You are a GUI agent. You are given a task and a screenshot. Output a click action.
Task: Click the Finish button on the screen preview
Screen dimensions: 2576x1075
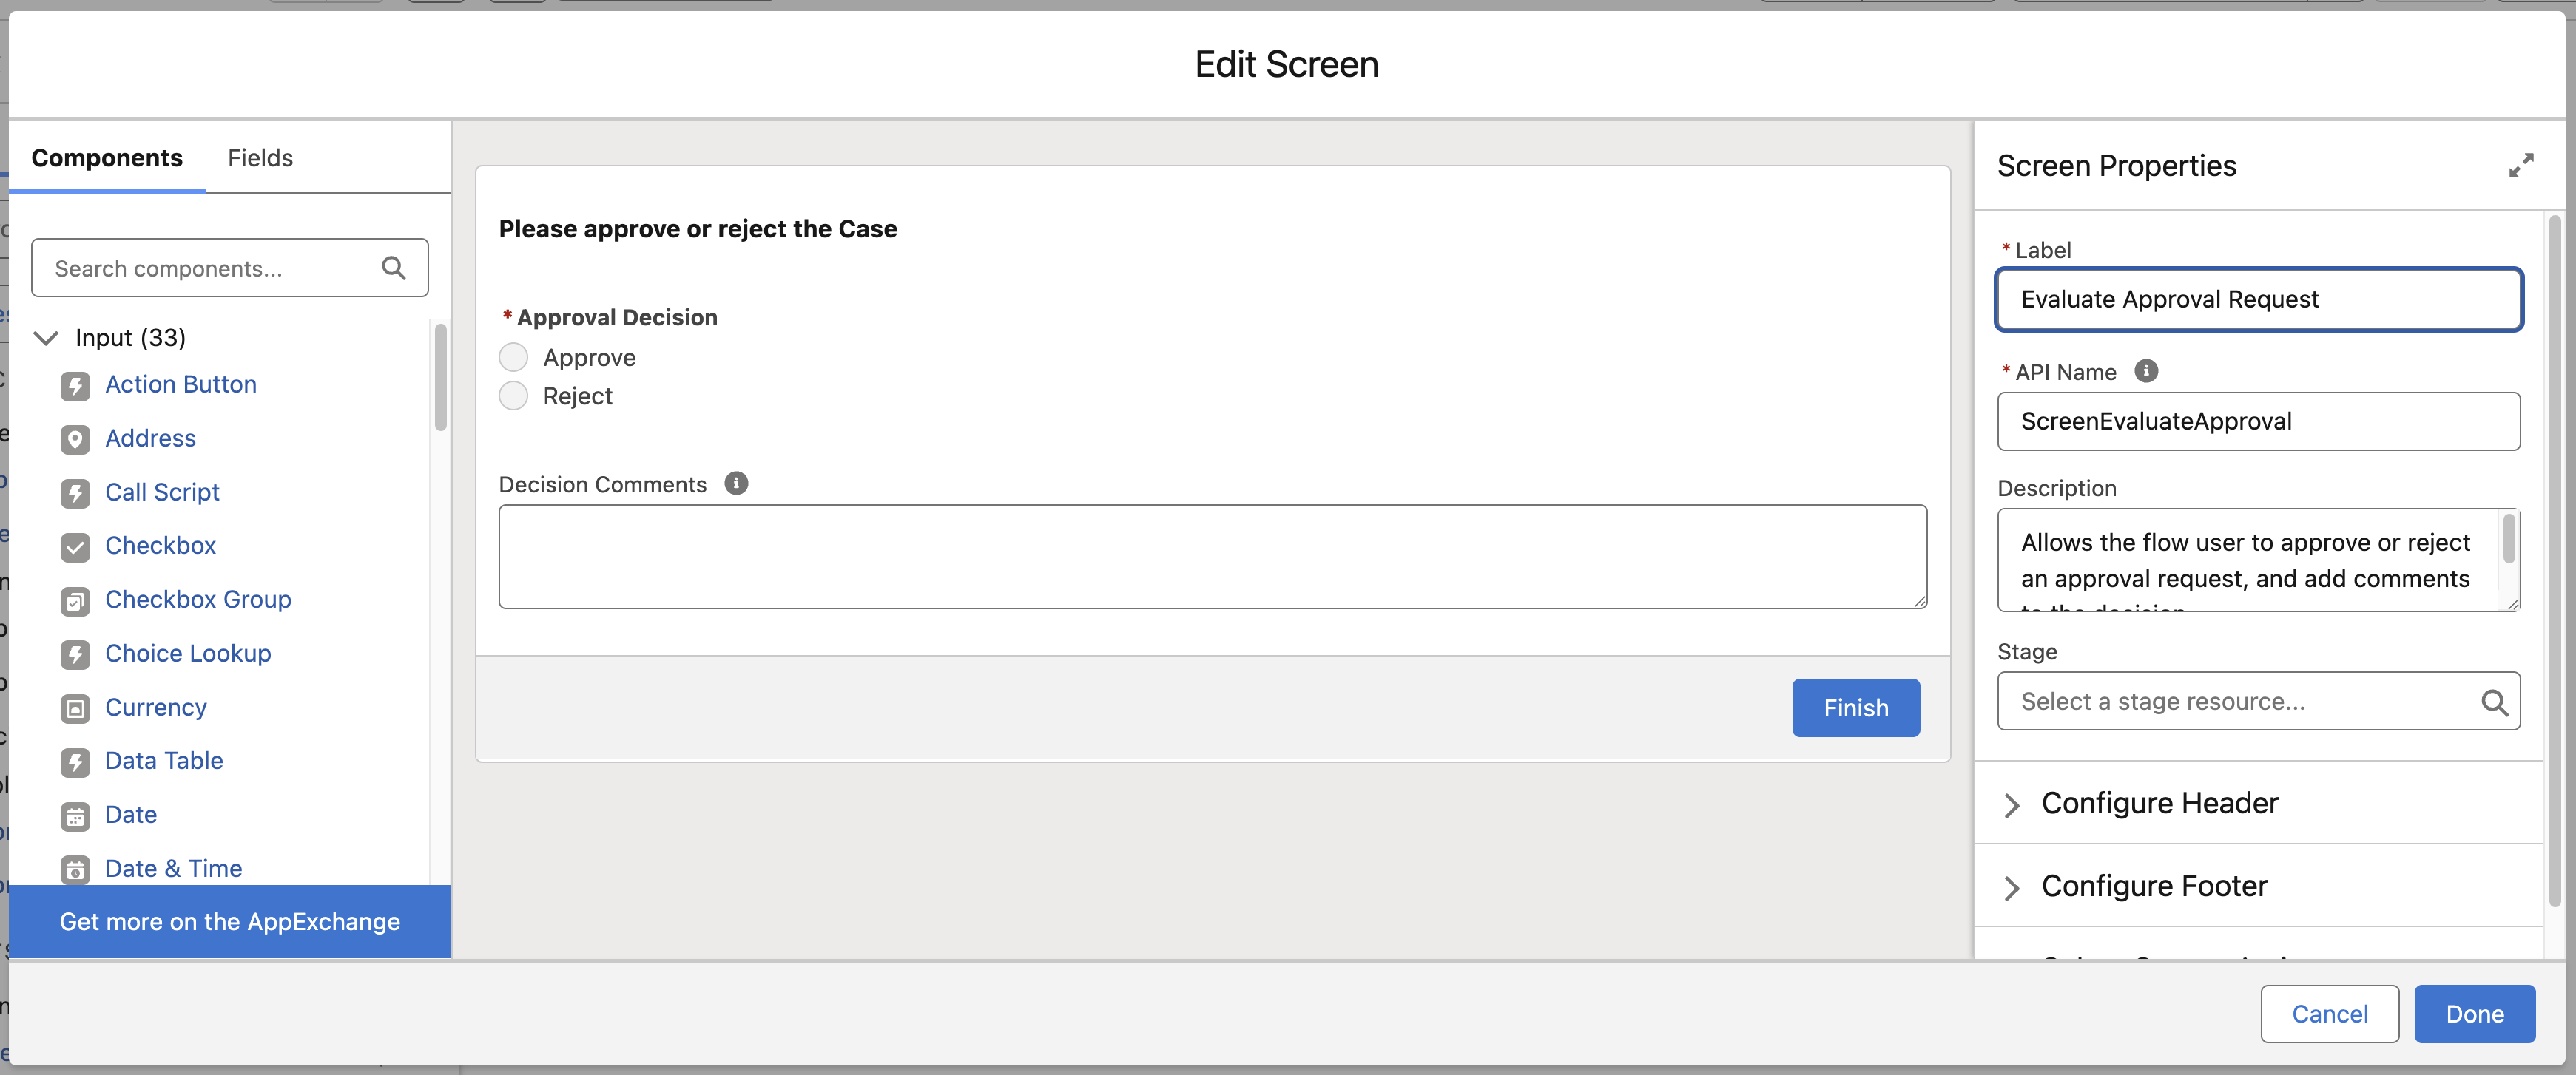pyautogui.click(x=1855, y=708)
